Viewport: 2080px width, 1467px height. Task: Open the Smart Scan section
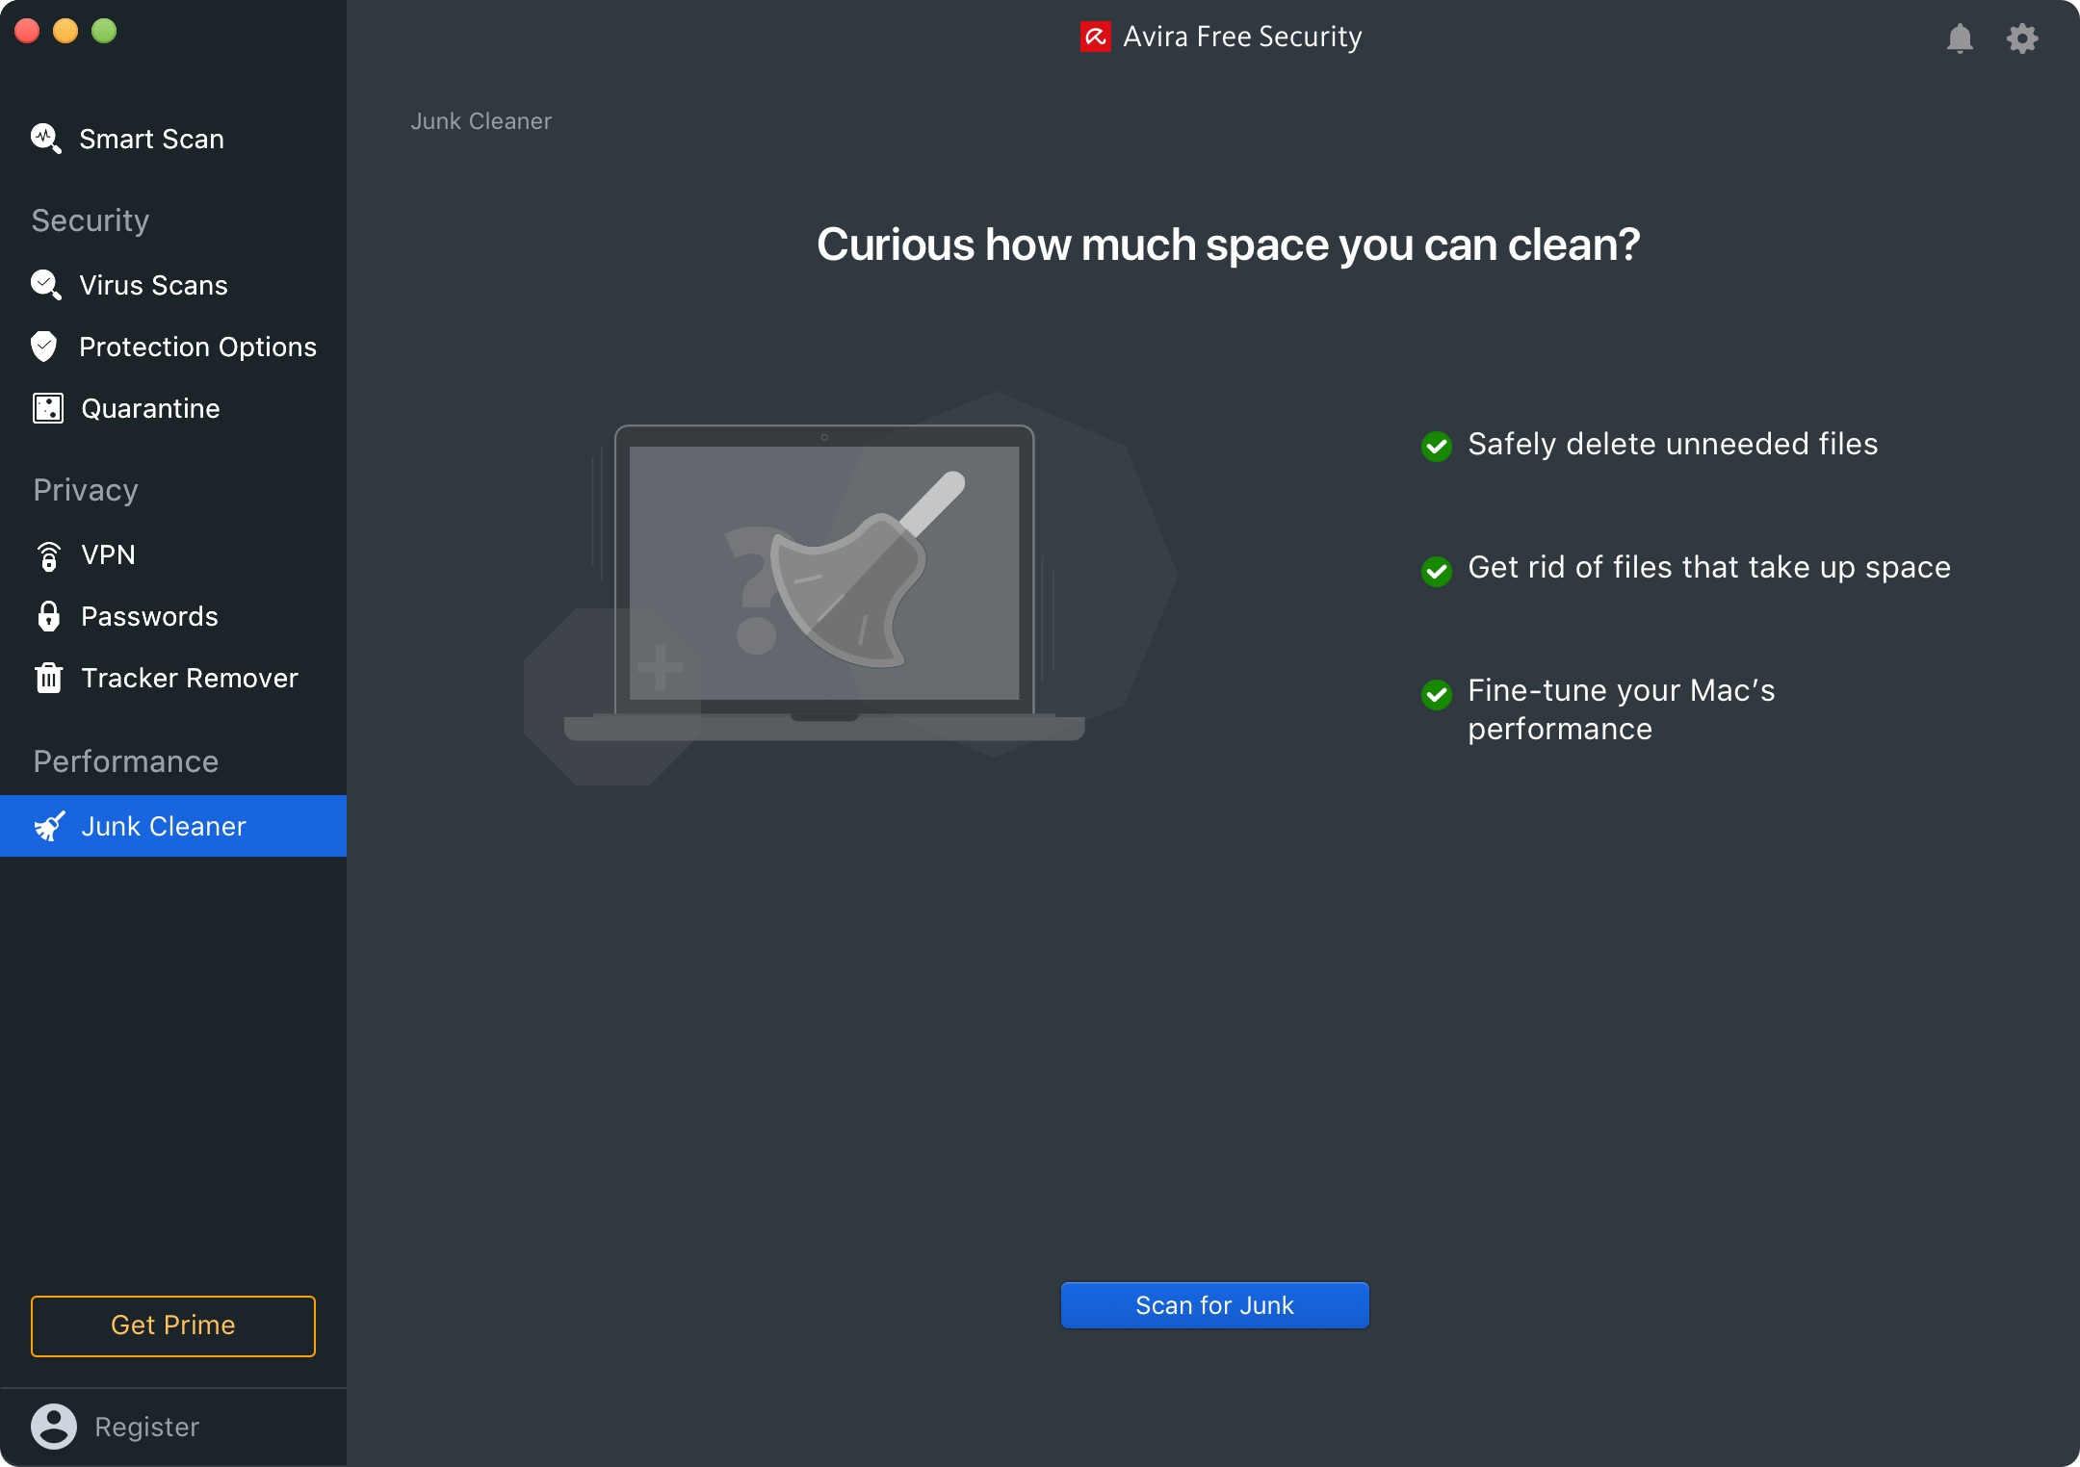pyautogui.click(x=151, y=140)
